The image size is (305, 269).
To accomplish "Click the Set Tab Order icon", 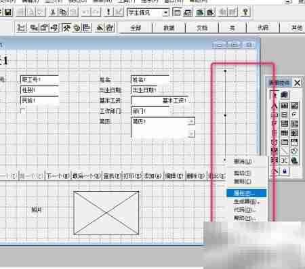I will click(x=22, y=28).
